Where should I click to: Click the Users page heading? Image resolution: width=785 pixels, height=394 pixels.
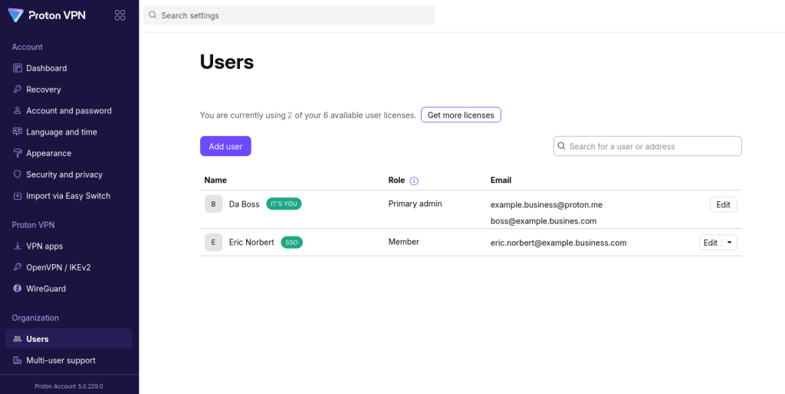(227, 63)
